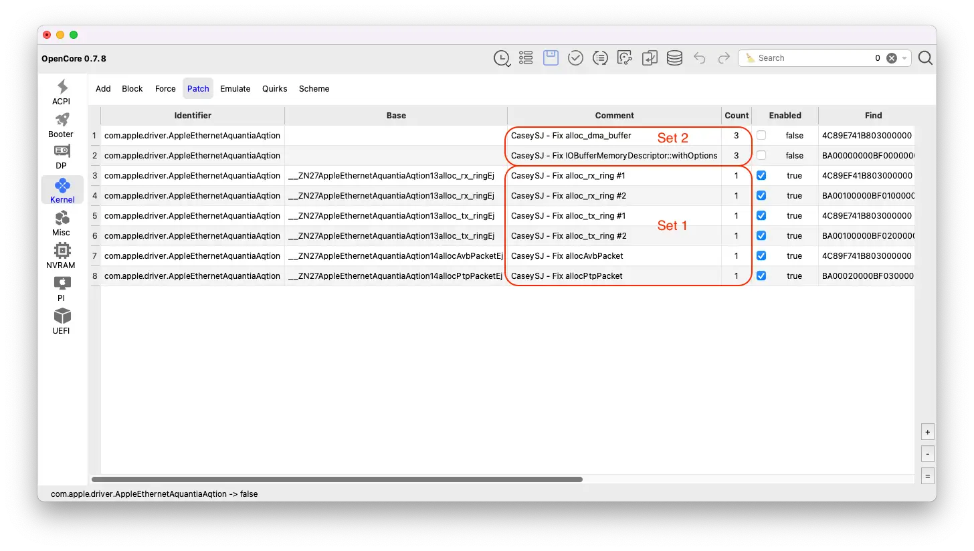Click the horizontal scrollbar under the table
The width and height of the screenshot is (974, 551).
(x=336, y=479)
